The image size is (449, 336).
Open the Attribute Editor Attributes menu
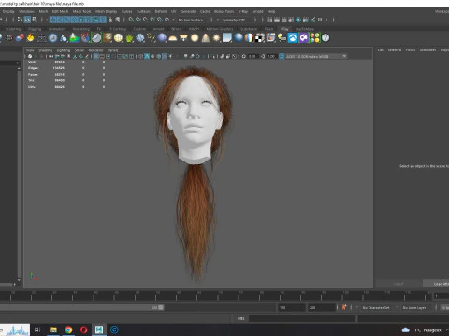(427, 49)
